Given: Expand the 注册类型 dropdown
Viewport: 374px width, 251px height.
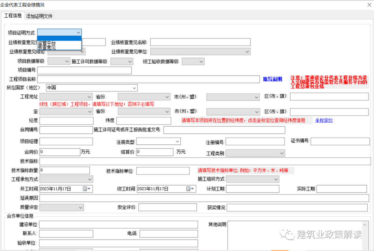Looking at the screenshot, I should (177, 141).
